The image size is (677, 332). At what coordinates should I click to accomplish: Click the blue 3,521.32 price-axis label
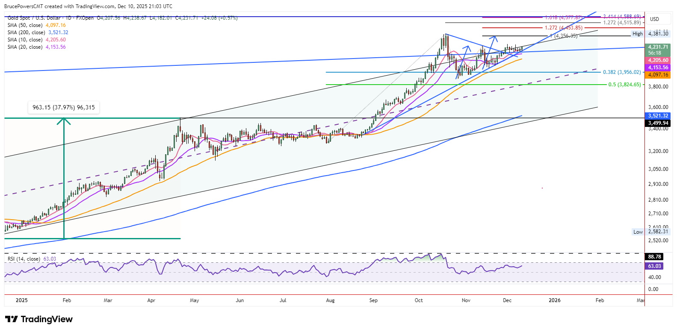658,116
